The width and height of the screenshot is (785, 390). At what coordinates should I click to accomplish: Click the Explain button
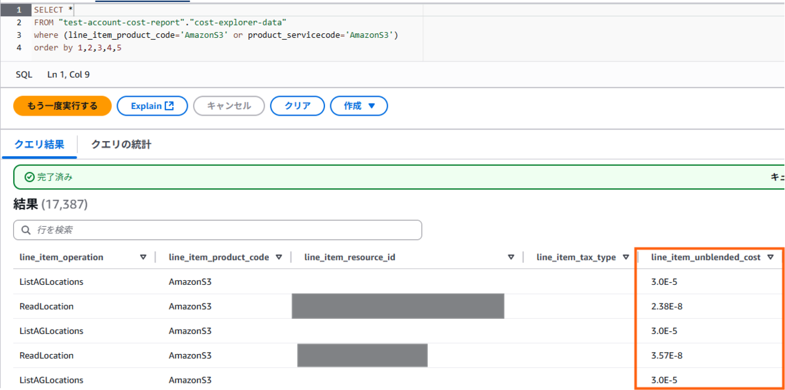tap(152, 106)
